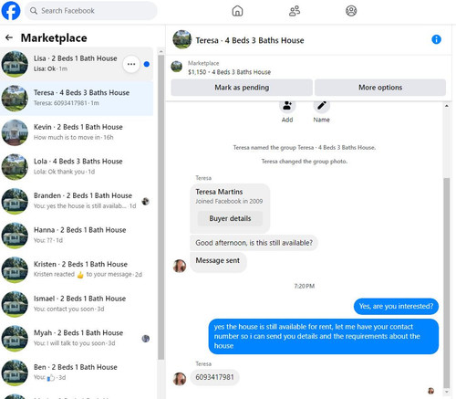The height and width of the screenshot is (399, 456).
Task: Click the chat scrollbar up arrow
Action: click(x=446, y=106)
